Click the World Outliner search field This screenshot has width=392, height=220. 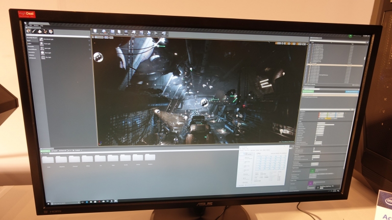[338, 40]
